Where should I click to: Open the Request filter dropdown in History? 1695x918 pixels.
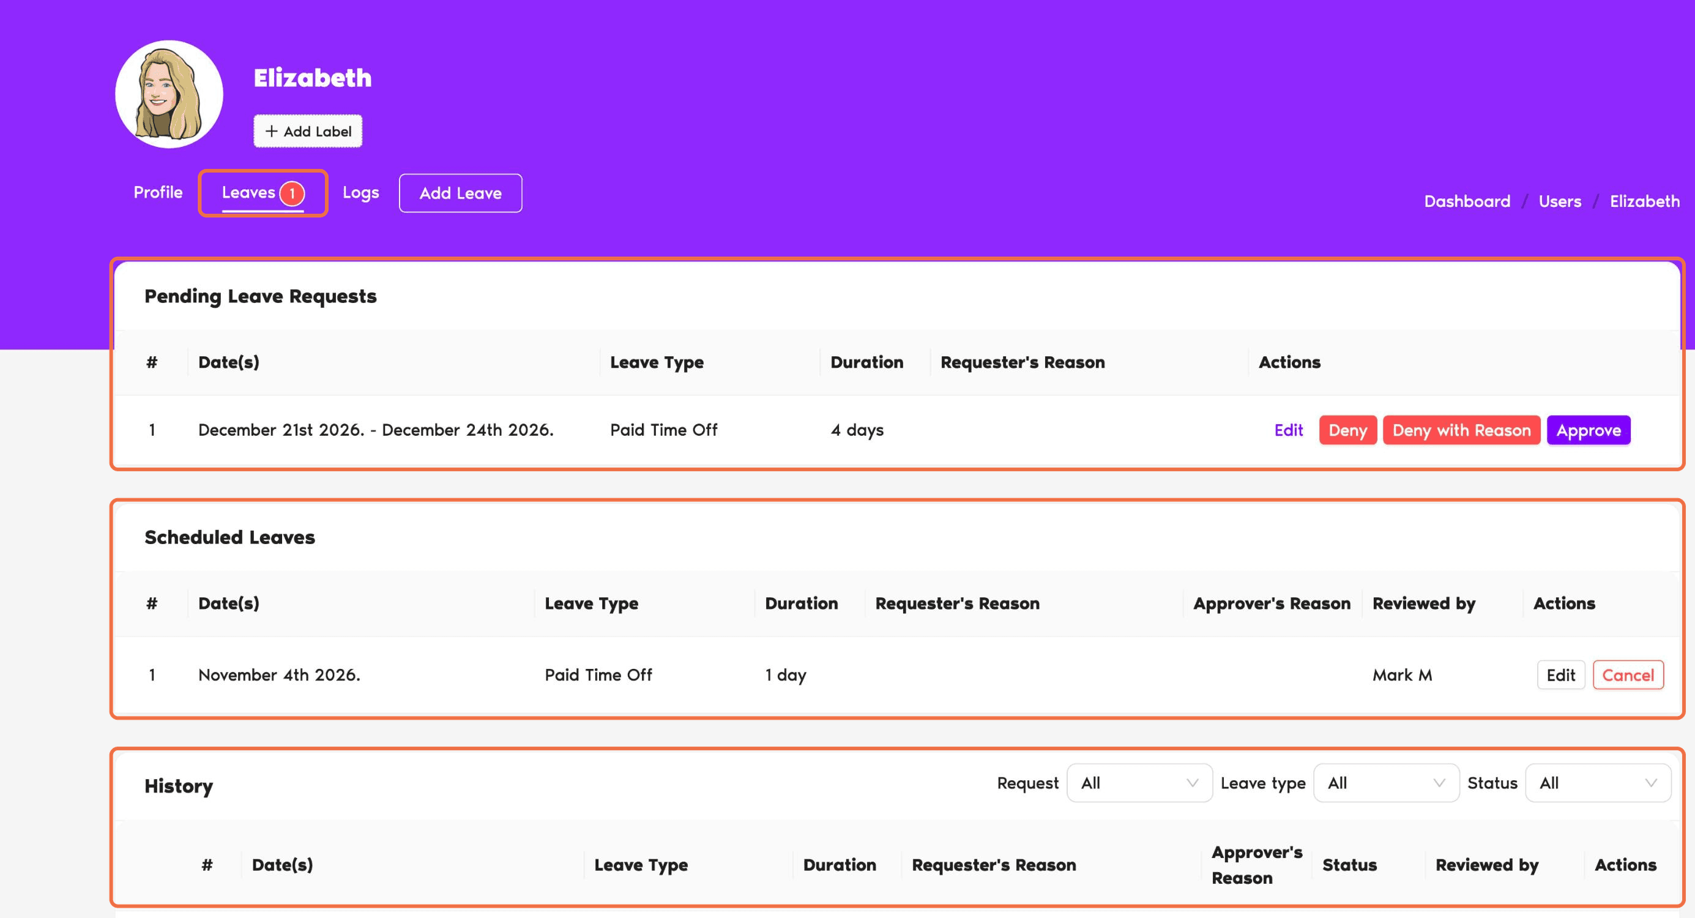pyautogui.click(x=1139, y=783)
